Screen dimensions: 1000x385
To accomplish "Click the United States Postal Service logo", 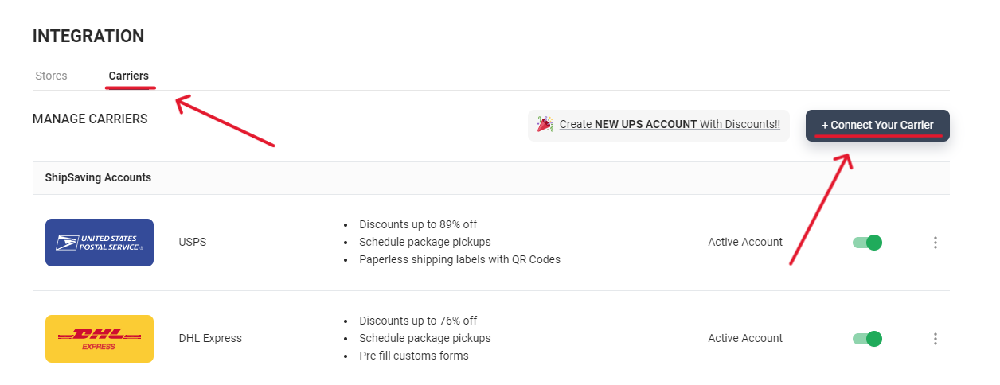I will click(100, 243).
